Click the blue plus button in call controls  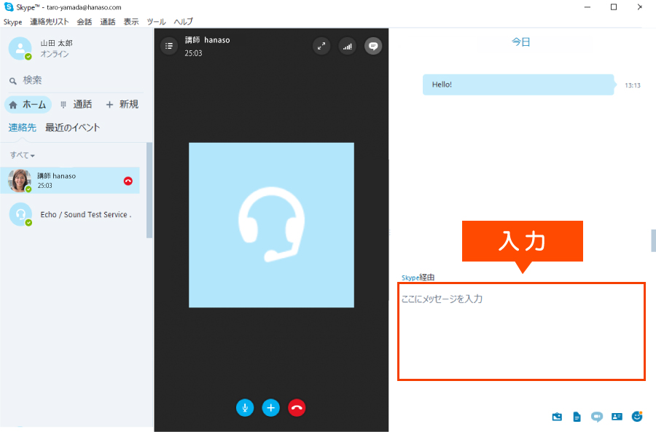271,408
